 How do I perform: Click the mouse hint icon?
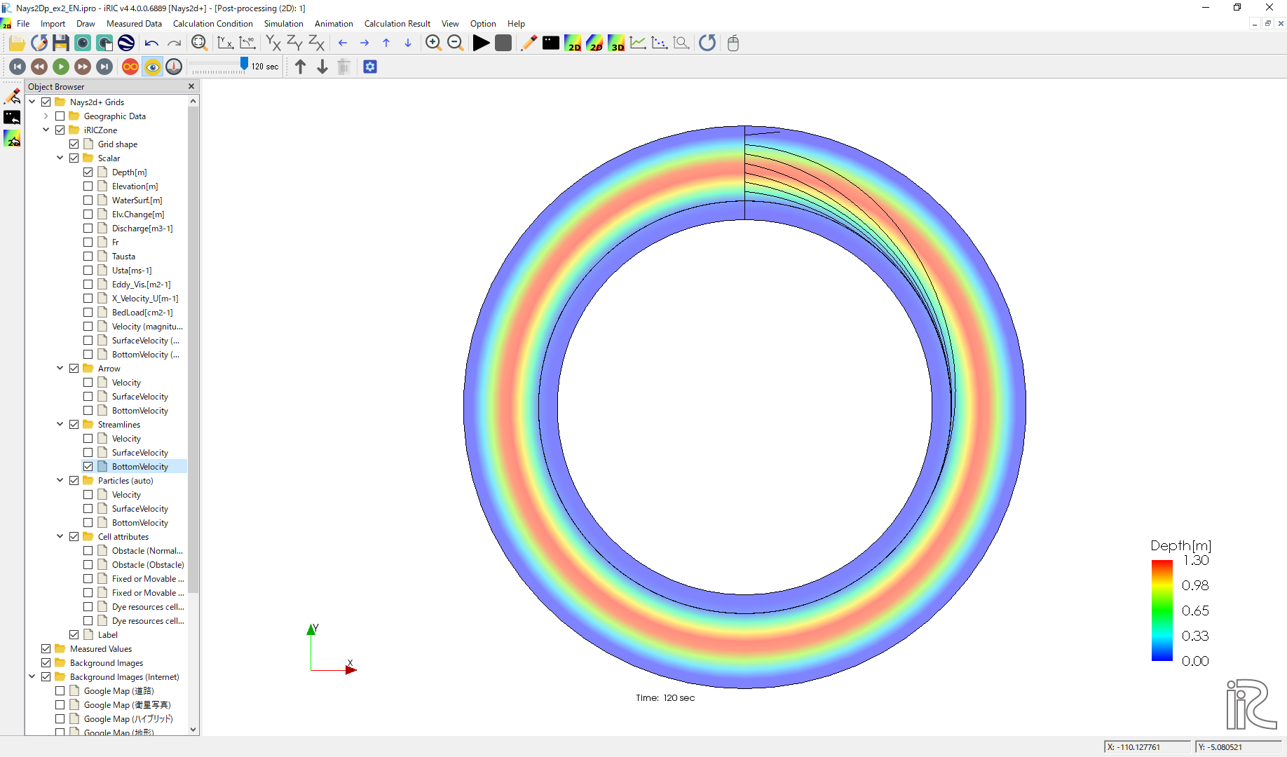click(x=733, y=43)
